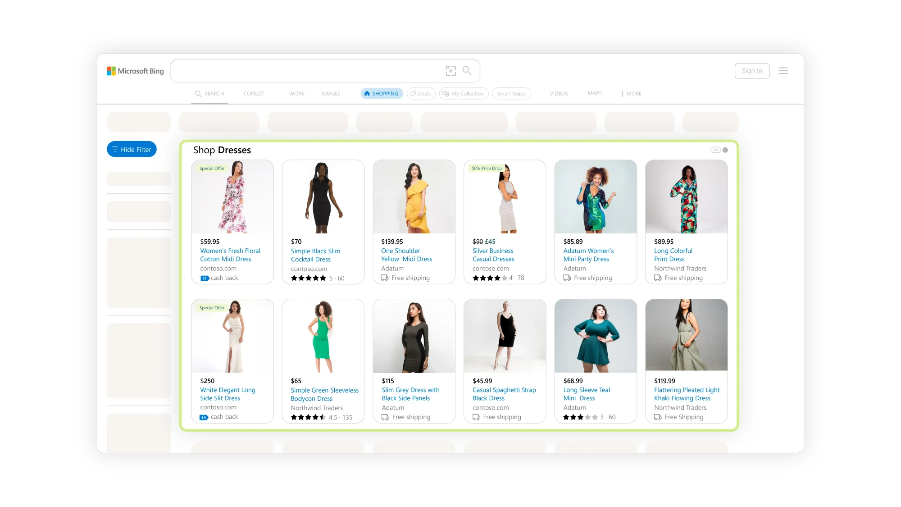901x507 pixels.
Task: Open My Collection via its icon
Action: point(445,93)
